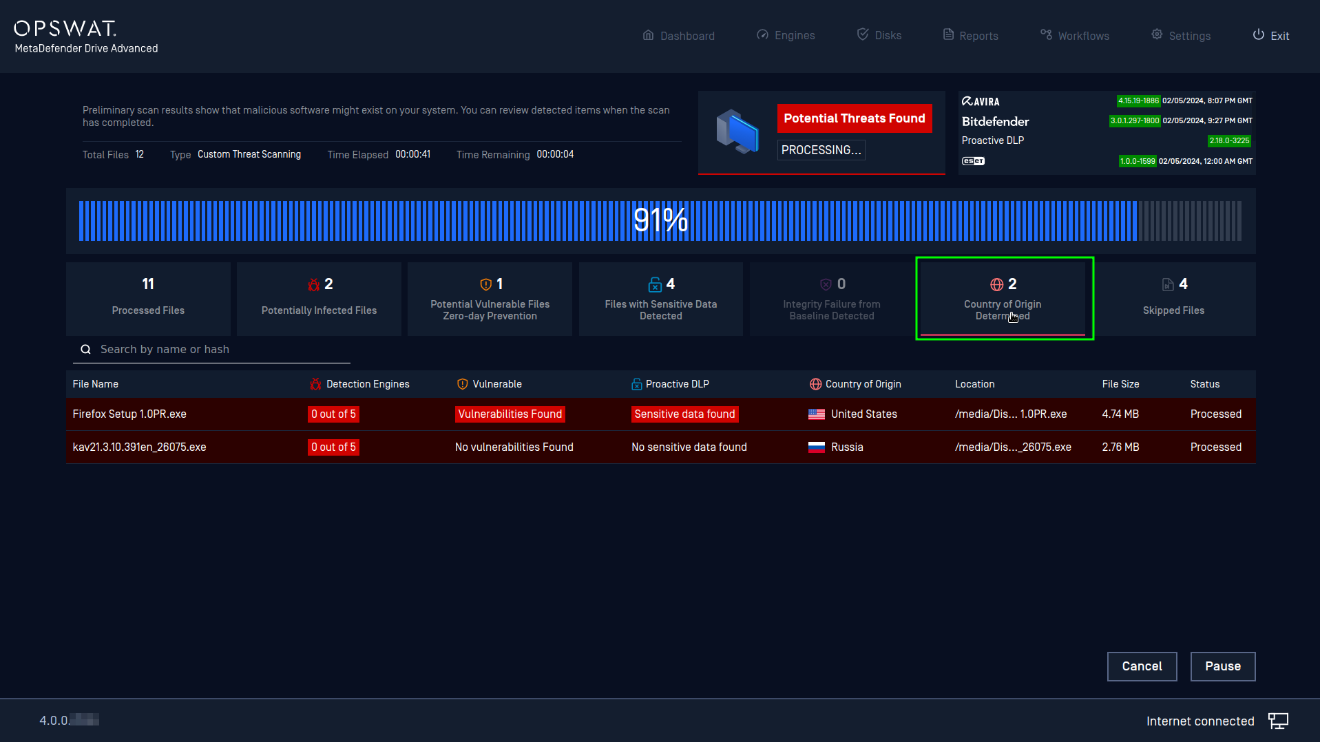Click the Custom Threat Scanning type value
1320x742 pixels.
coord(249,155)
